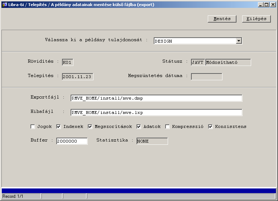Viewport: 278px width, 201px height.
Task: Toggle the Konzisztens checkbox
Action: [210, 126]
